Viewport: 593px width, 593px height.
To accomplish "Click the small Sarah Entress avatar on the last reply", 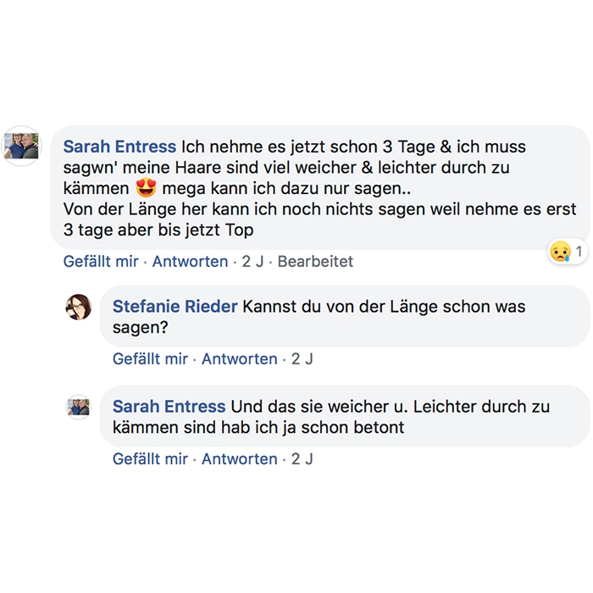I will click(78, 407).
